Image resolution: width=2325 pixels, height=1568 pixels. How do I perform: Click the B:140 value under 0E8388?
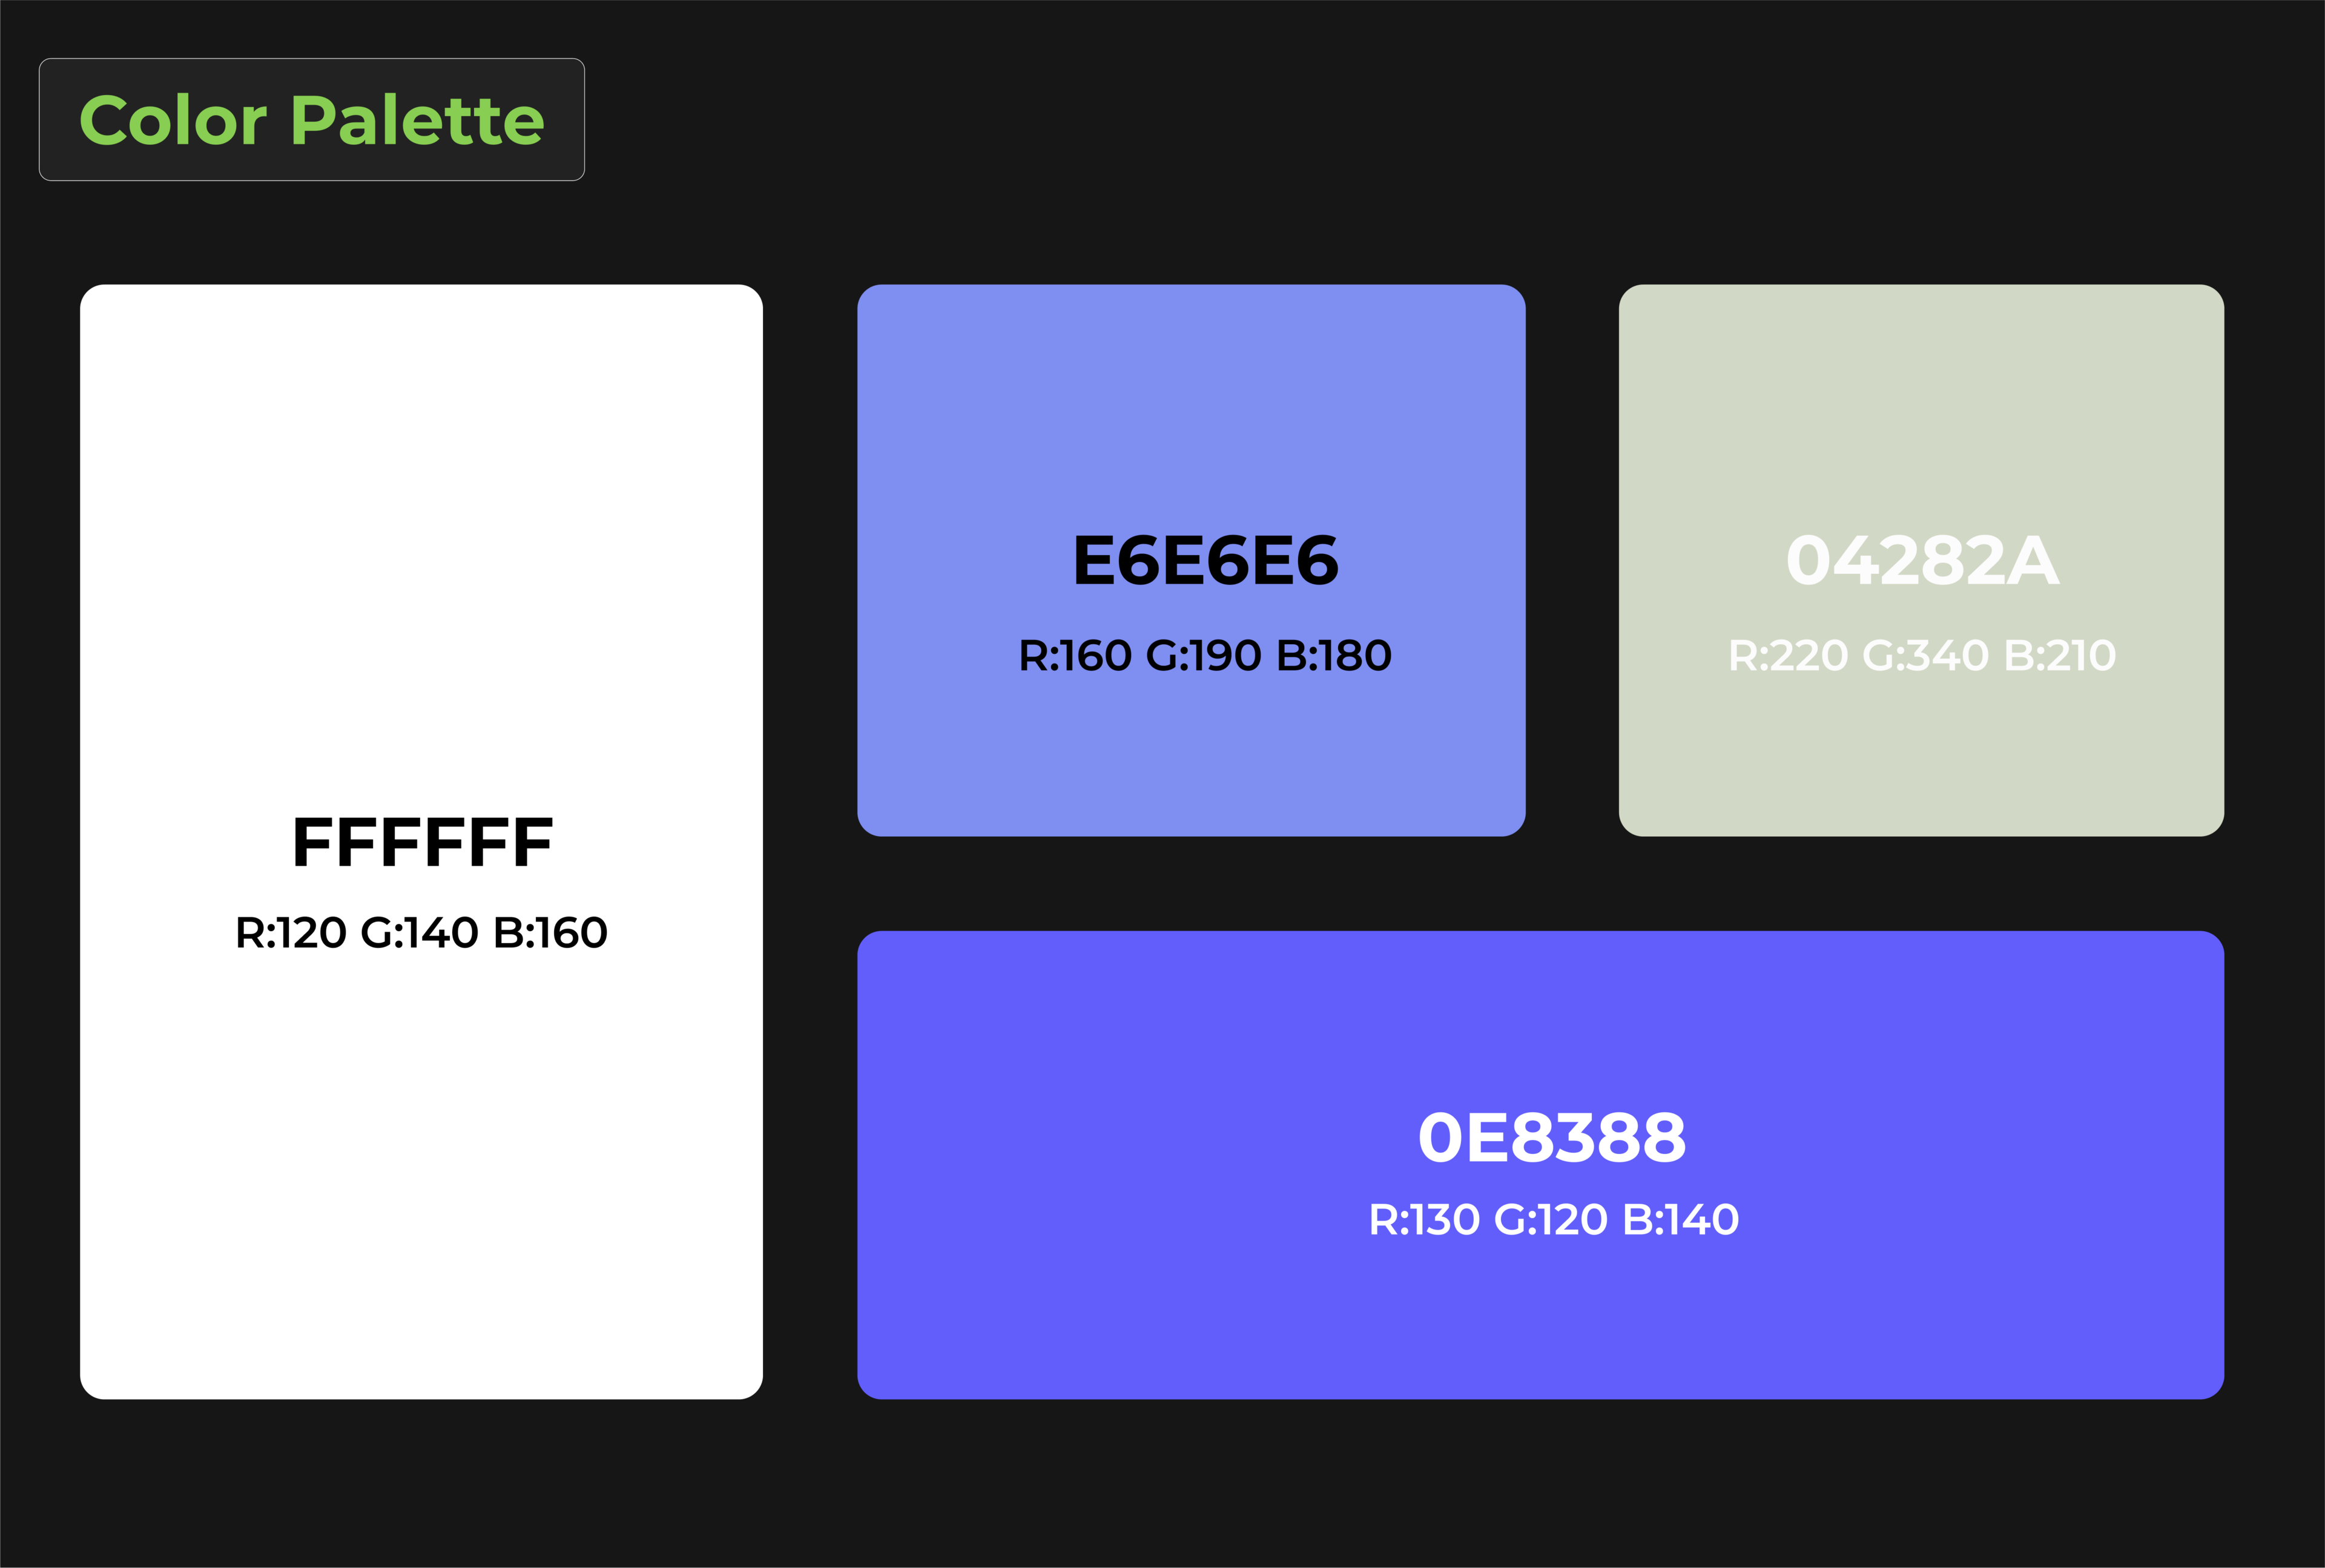pos(1681,1220)
